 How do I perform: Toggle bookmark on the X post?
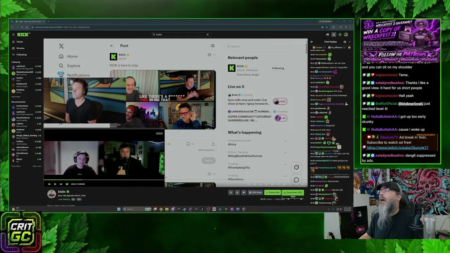click(188, 144)
